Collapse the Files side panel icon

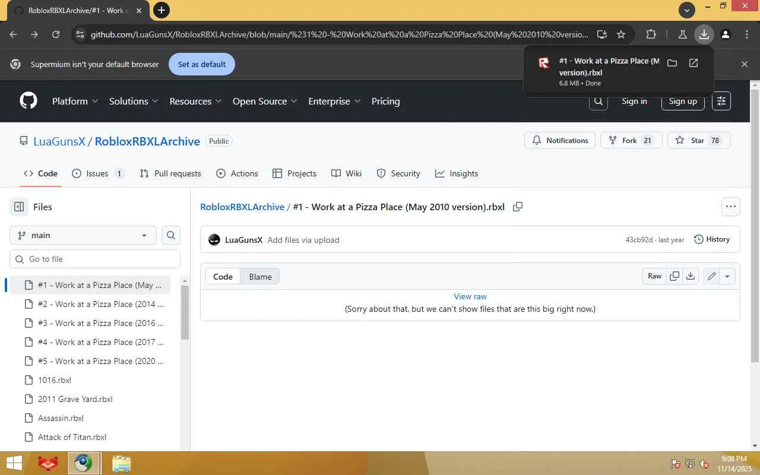pyautogui.click(x=19, y=207)
